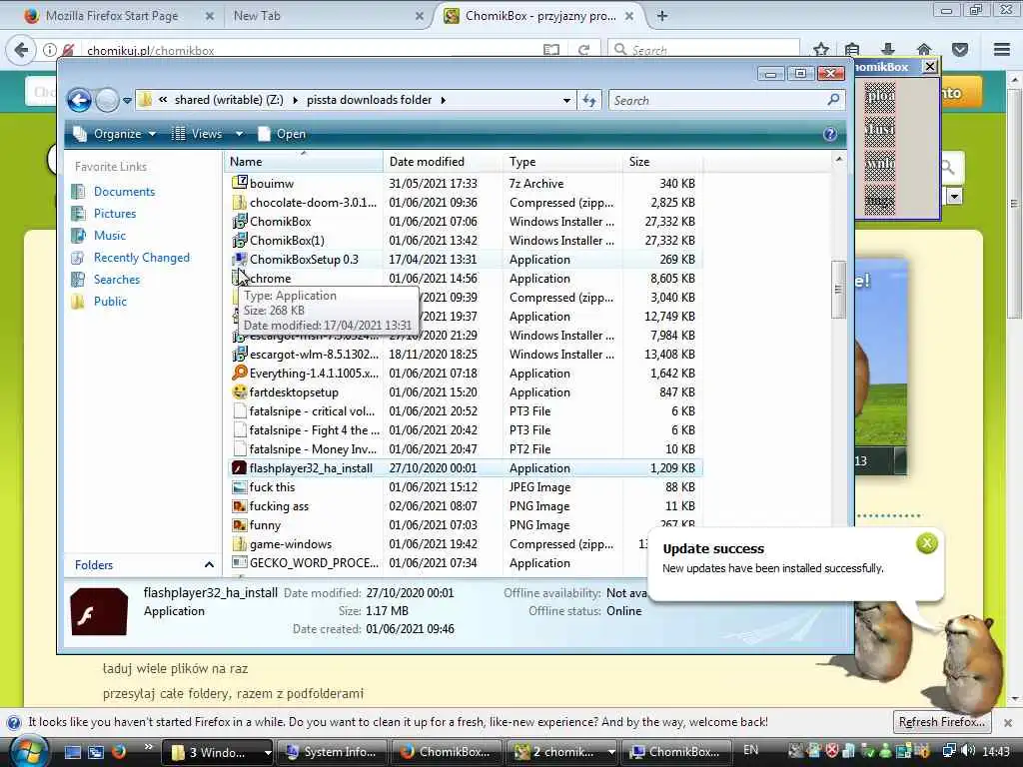Expand the Views dropdown arrow
1023x767 pixels.
click(239, 134)
